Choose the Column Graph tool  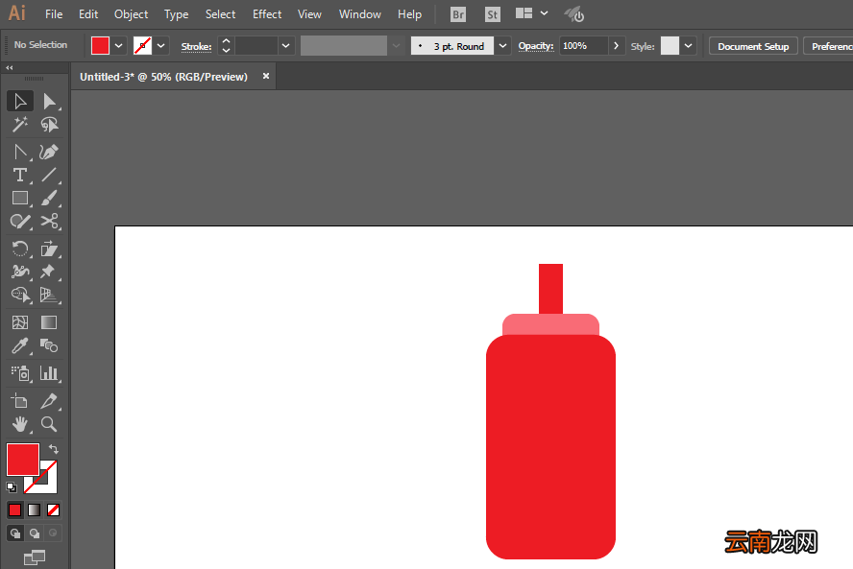click(49, 373)
